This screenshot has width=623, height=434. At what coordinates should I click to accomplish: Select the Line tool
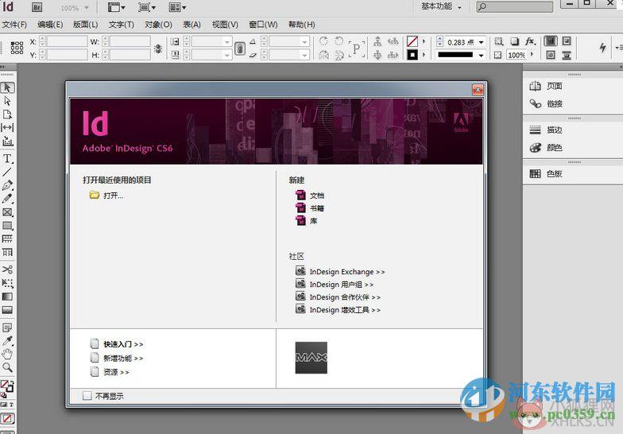pyautogui.click(x=7, y=172)
